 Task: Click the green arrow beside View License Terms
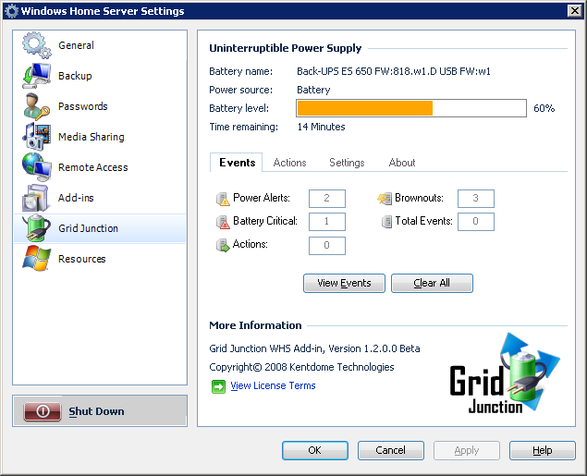[218, 386]
